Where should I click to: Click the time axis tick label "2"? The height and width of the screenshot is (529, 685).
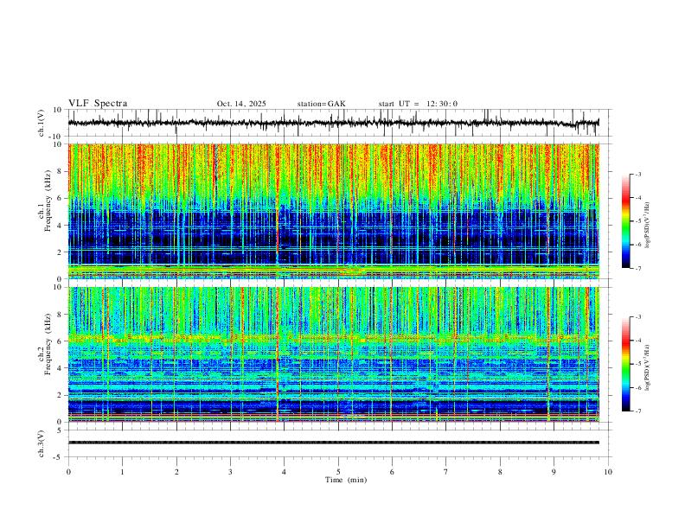coord(176,472)
